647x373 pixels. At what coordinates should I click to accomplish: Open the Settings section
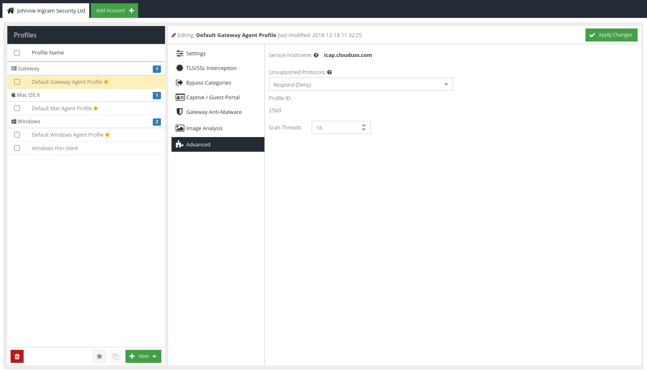[218, 53]
